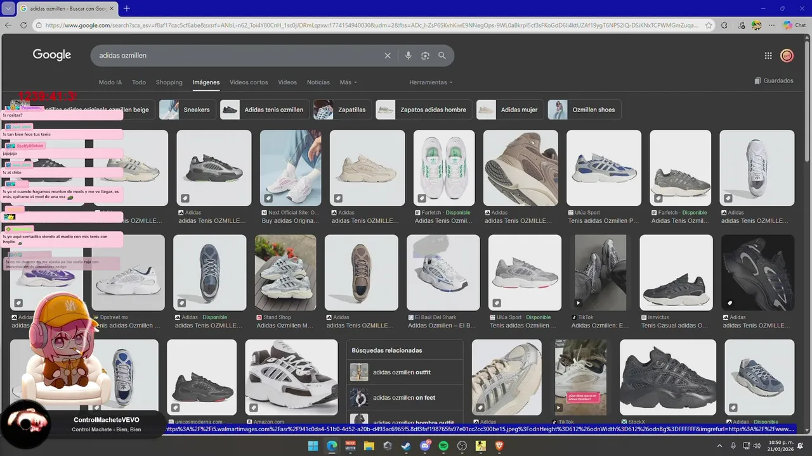Open the Google apps grid
812x456 pixels.
pos(768,56)
